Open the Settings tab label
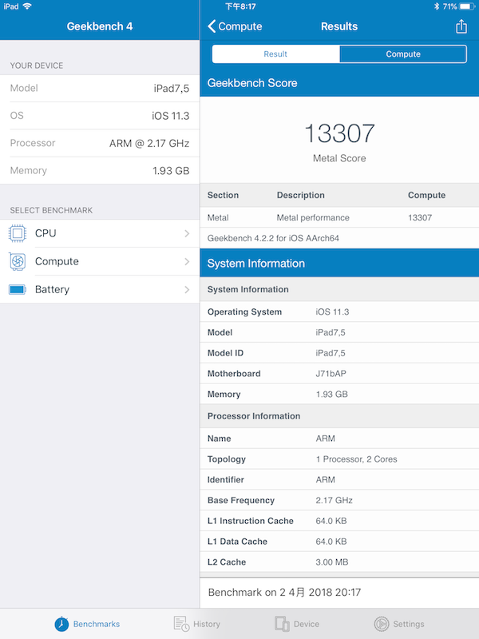The height and width of the screenshot is (639, 479). (409, 624)
